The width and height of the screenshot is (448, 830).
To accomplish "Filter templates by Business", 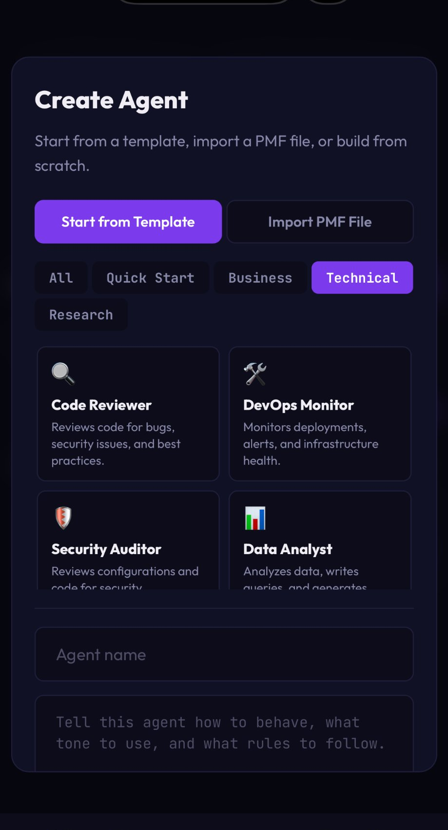I will point(260,278).
